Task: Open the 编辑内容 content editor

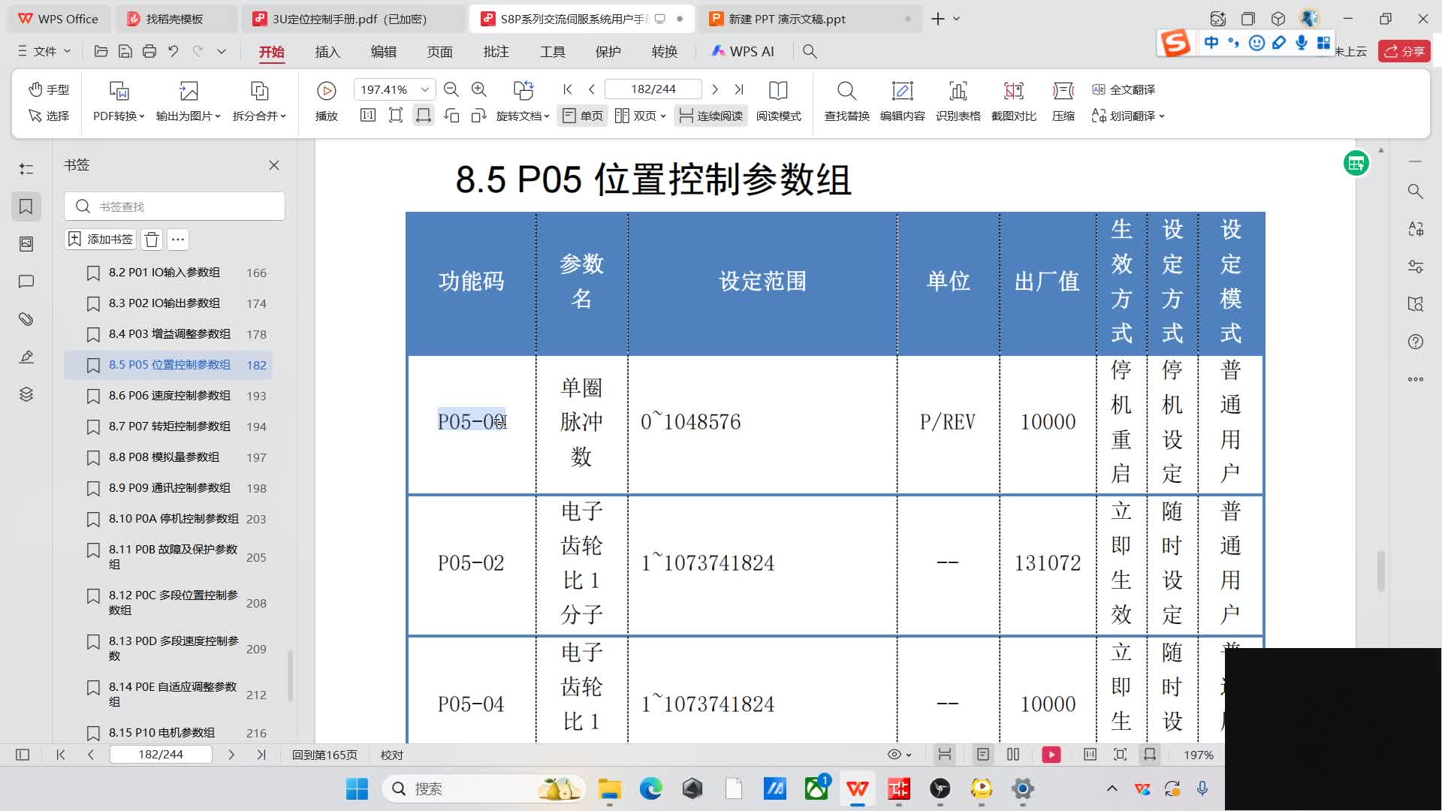Action: tap(902, 101)
